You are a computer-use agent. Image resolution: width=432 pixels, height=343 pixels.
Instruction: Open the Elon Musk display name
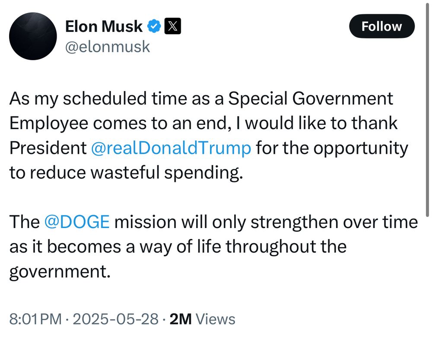104,27
